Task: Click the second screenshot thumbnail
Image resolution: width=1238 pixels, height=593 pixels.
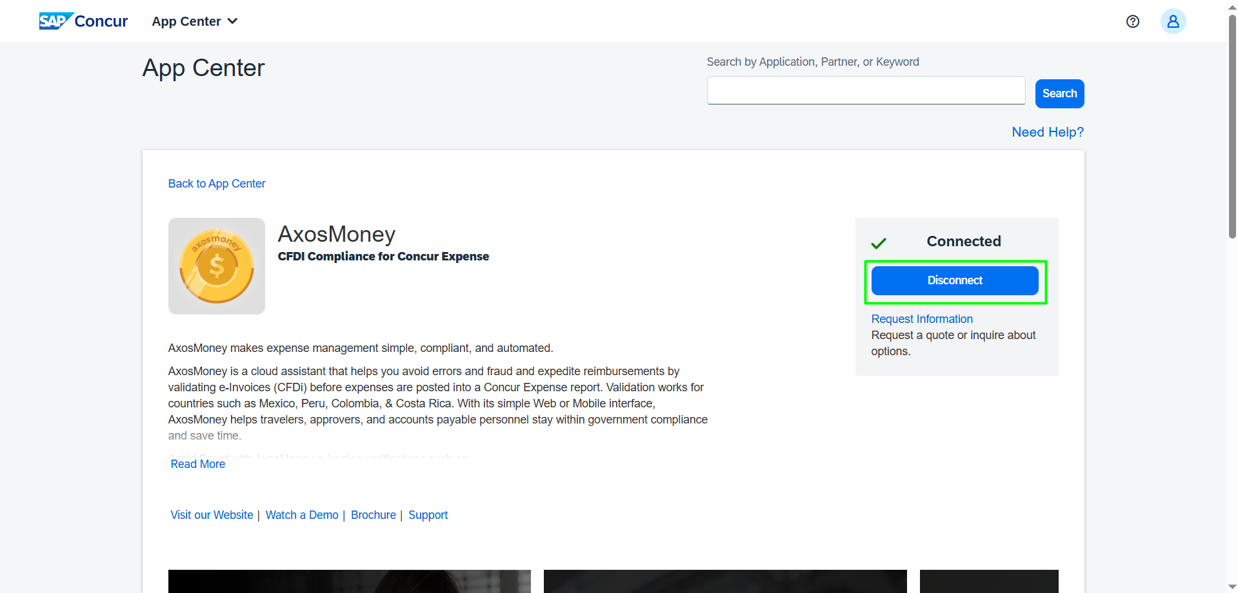Action: [x=724, y=581]
